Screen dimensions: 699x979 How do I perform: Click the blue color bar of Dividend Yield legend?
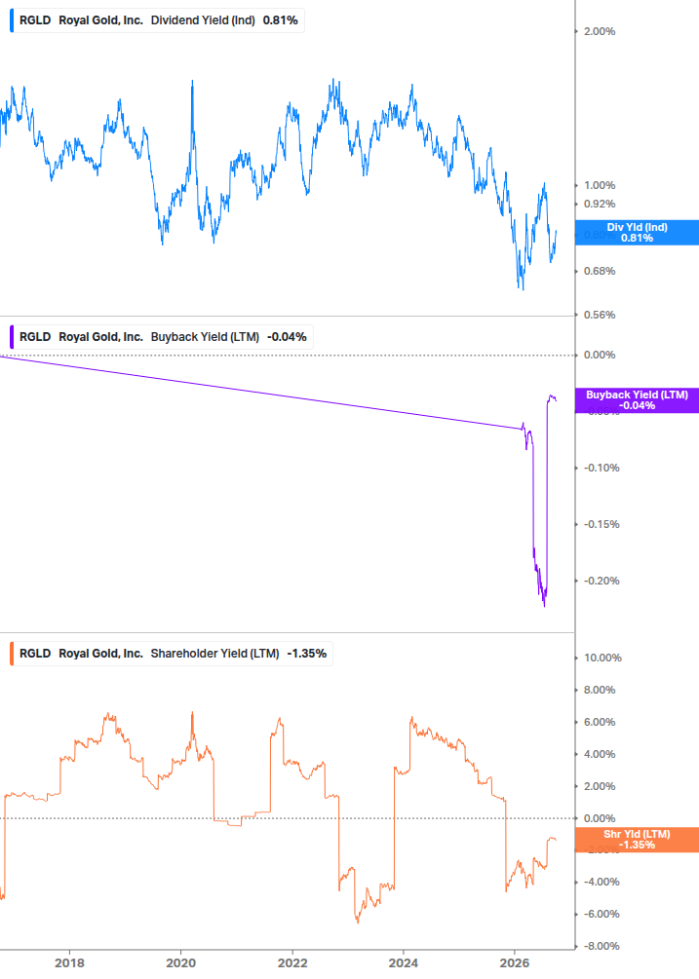click(x=12, y=20)
